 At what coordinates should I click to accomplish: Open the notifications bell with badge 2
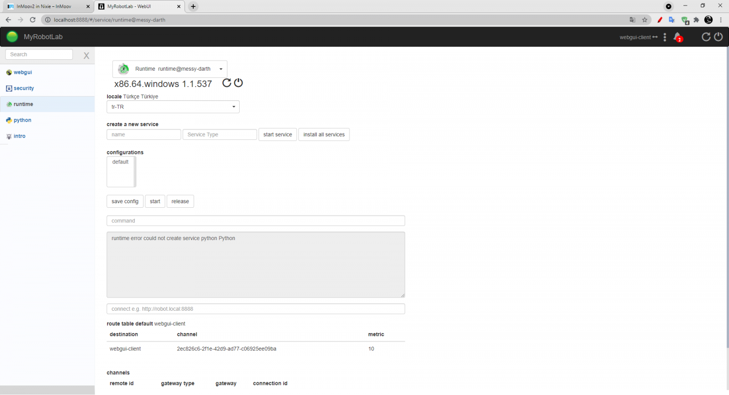click(x=678, y=37)
